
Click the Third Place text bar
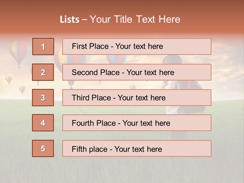click(137, 98)
